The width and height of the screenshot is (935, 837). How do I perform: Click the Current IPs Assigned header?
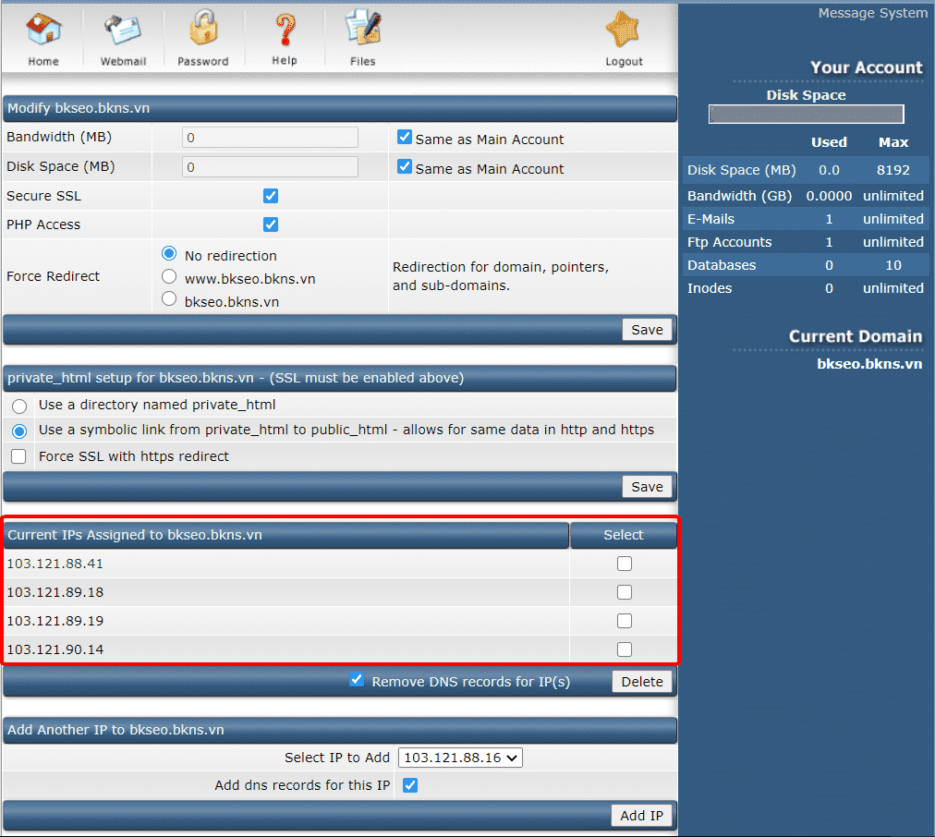(286, 535)
